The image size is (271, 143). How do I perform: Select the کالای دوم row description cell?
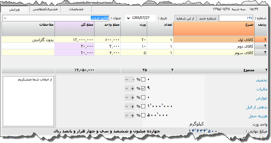click(x=214, y=46)
